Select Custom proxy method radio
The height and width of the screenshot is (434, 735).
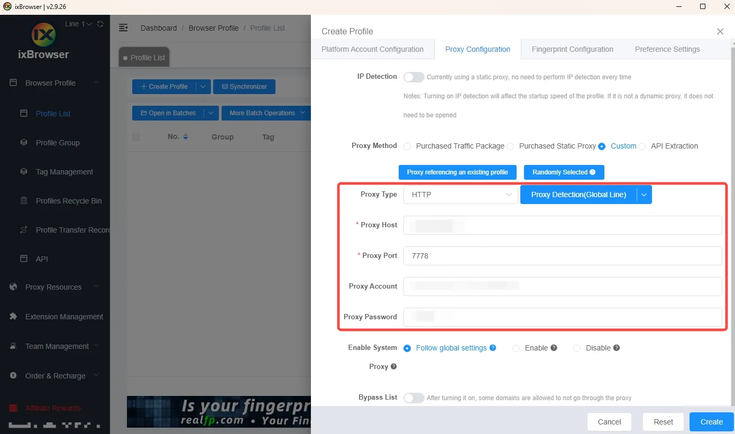click(x=602, y=146)
